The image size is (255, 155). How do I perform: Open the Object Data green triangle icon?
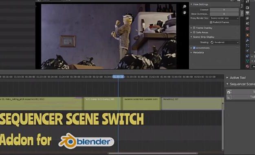pyautogui.click(x=248, y=61)
